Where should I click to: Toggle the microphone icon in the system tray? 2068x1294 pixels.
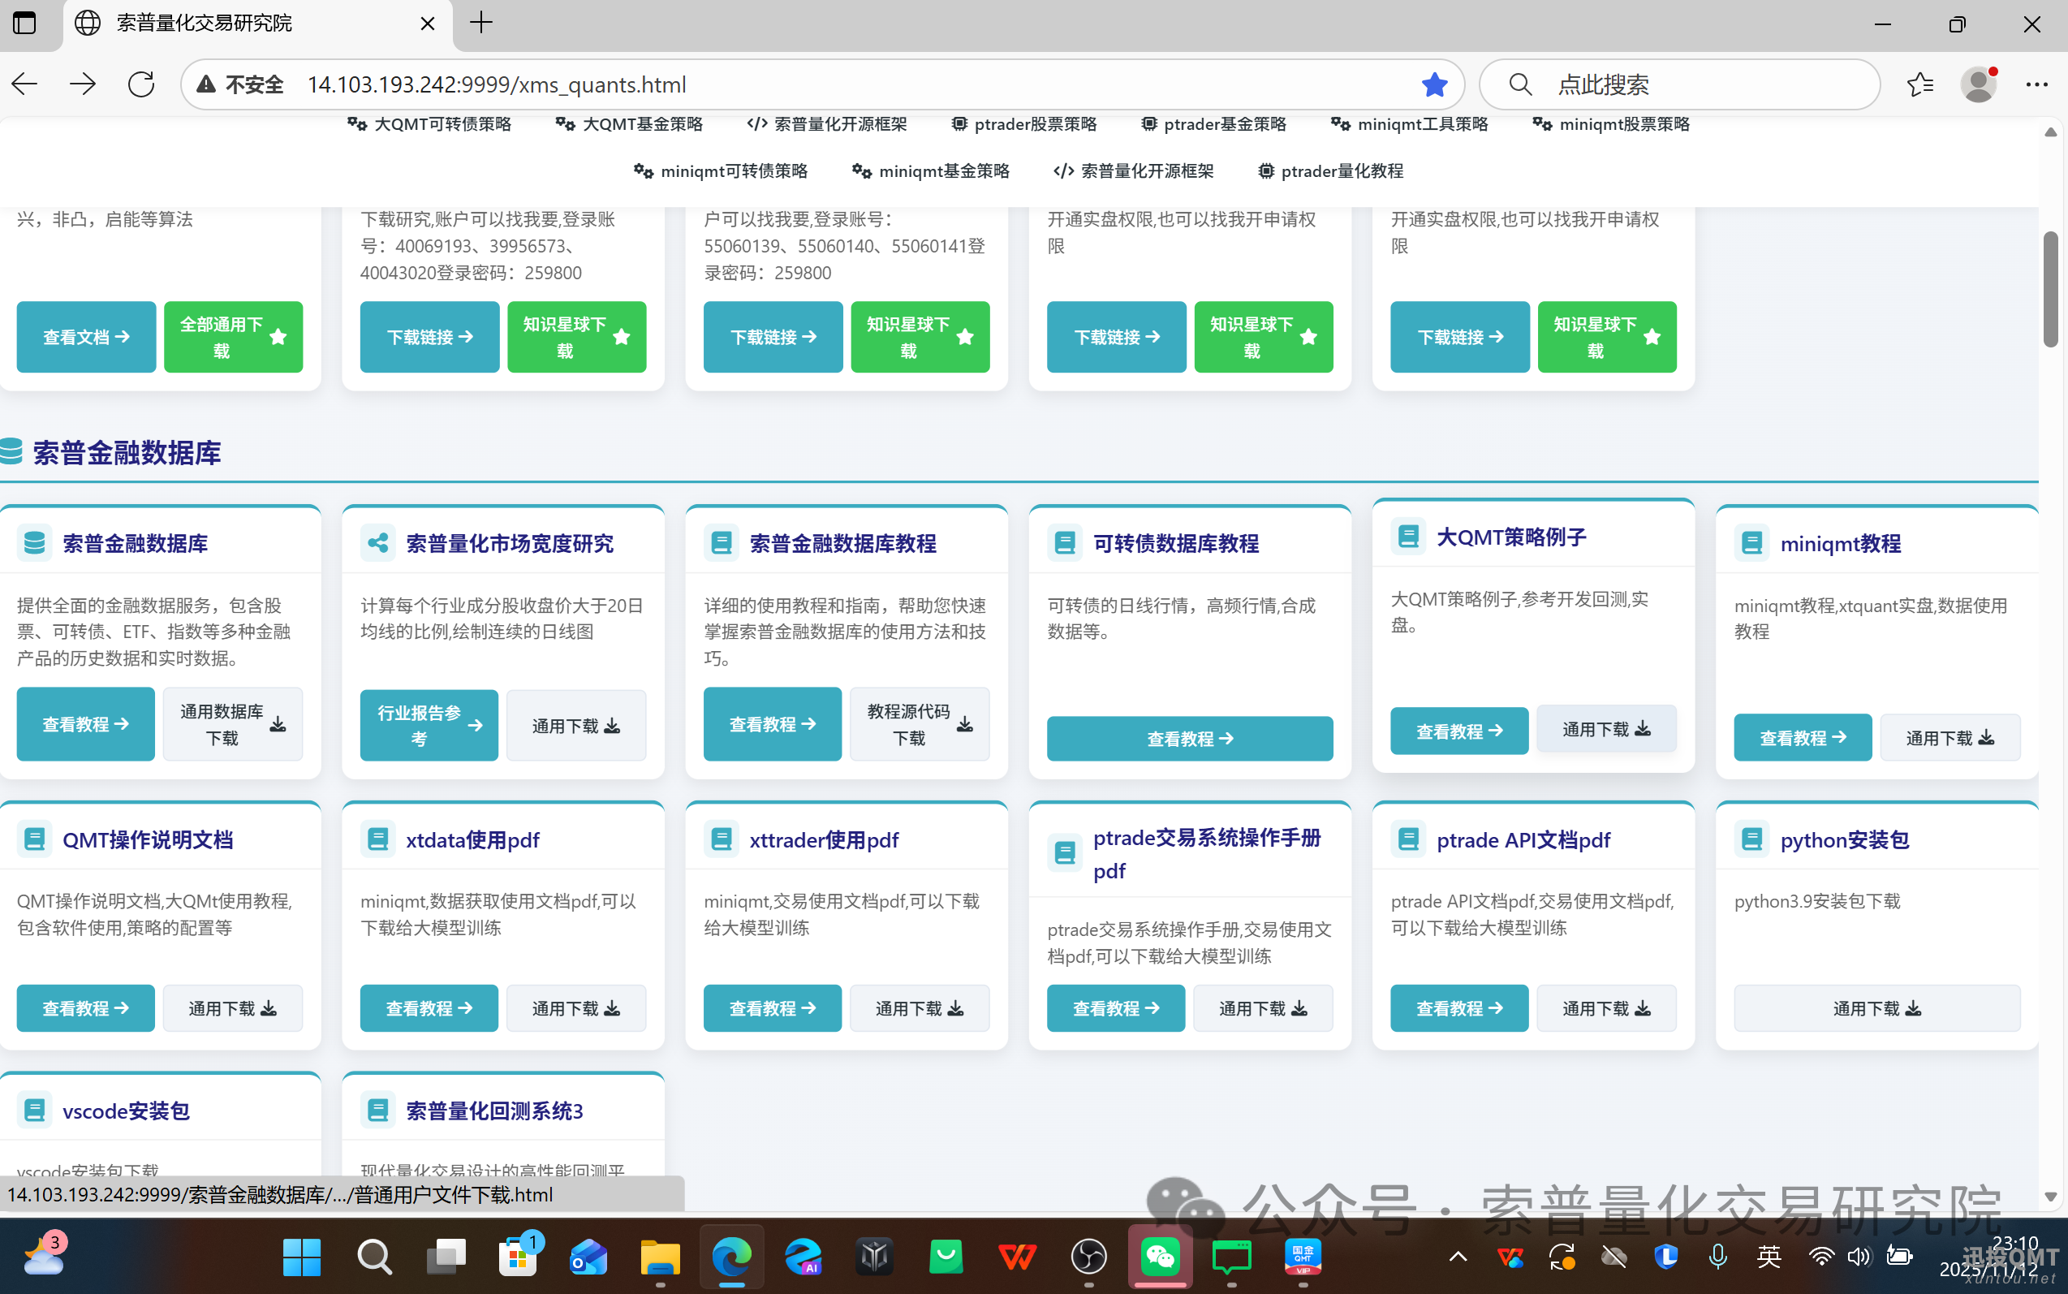(1717, 1257)
